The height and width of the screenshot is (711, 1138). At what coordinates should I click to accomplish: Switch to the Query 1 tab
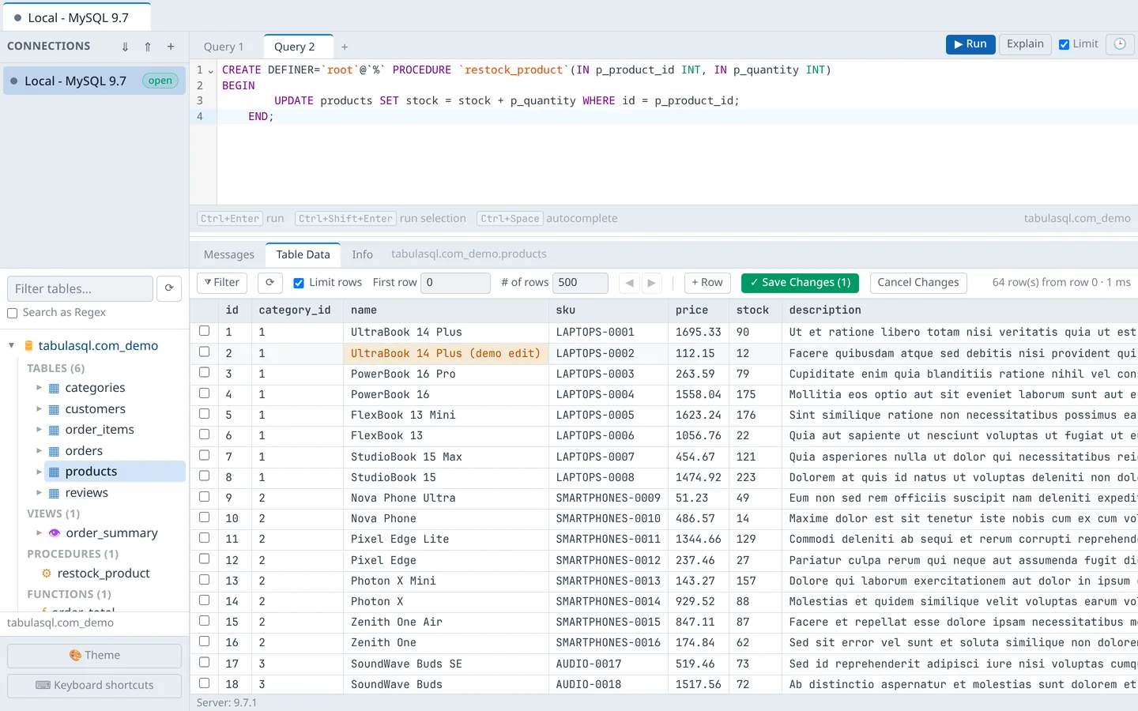tap(224, 47)
